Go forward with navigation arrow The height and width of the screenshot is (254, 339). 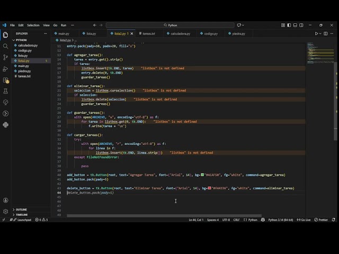coord(101,25)
